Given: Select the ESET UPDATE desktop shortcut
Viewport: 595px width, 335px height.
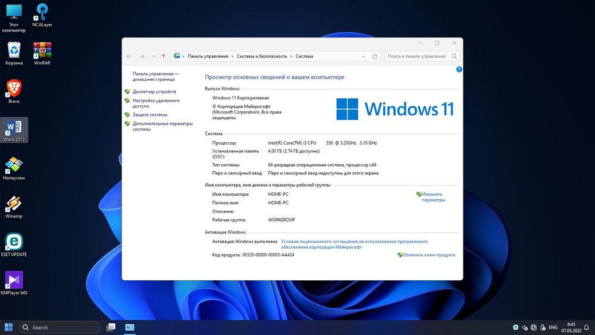Looking at the screenshot, I should click(14, 245).
